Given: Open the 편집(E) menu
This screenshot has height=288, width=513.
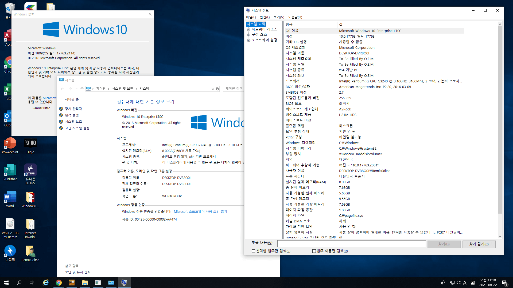Looking at the screenshot, I should (x=265, y=17).
